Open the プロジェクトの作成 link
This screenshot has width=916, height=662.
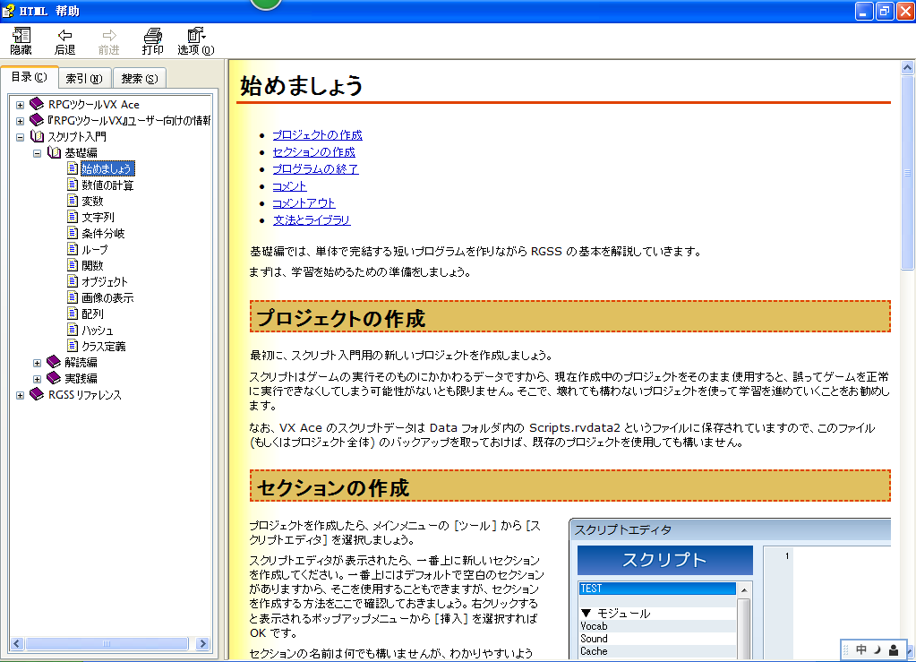click(x=317, y=135)
